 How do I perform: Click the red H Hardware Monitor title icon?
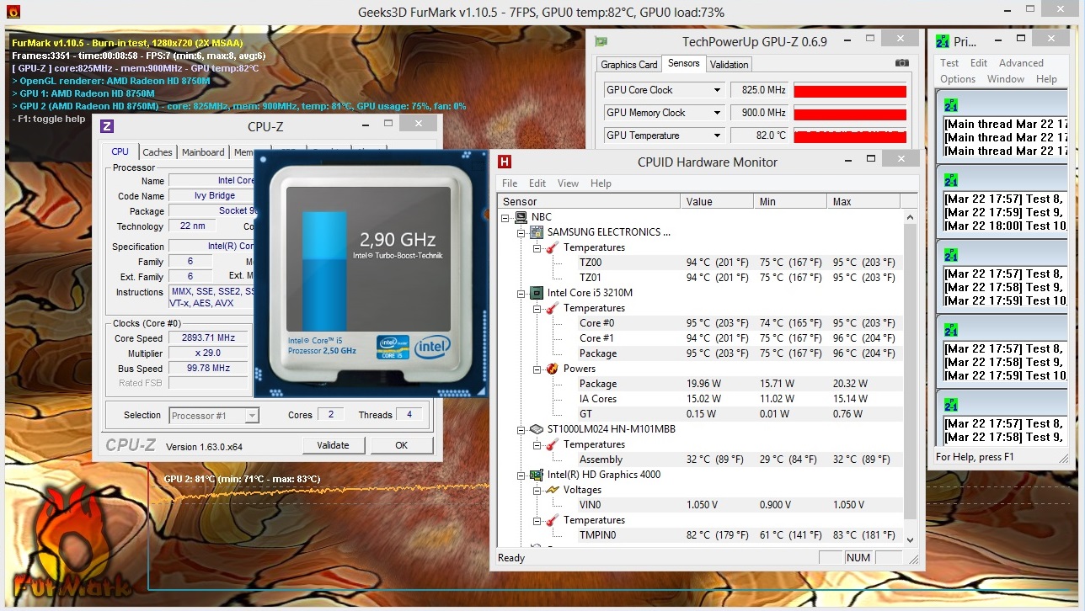(x=505, y=162)
